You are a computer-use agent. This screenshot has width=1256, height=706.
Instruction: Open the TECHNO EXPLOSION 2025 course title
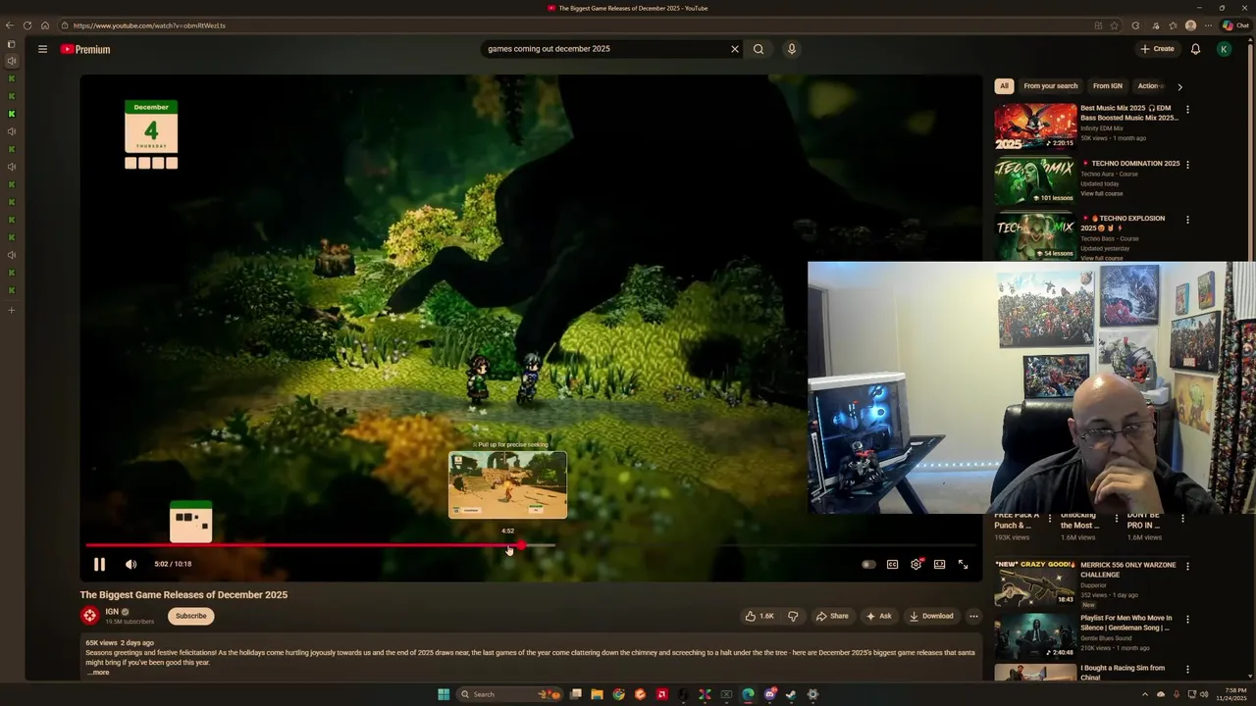(x=1125, y=223)
